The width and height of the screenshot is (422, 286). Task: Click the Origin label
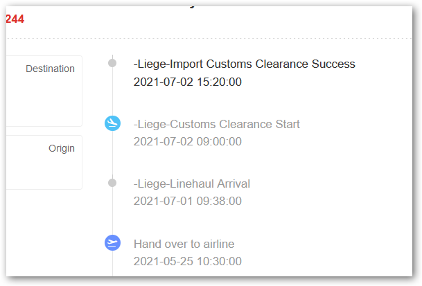tap(62, 148)
